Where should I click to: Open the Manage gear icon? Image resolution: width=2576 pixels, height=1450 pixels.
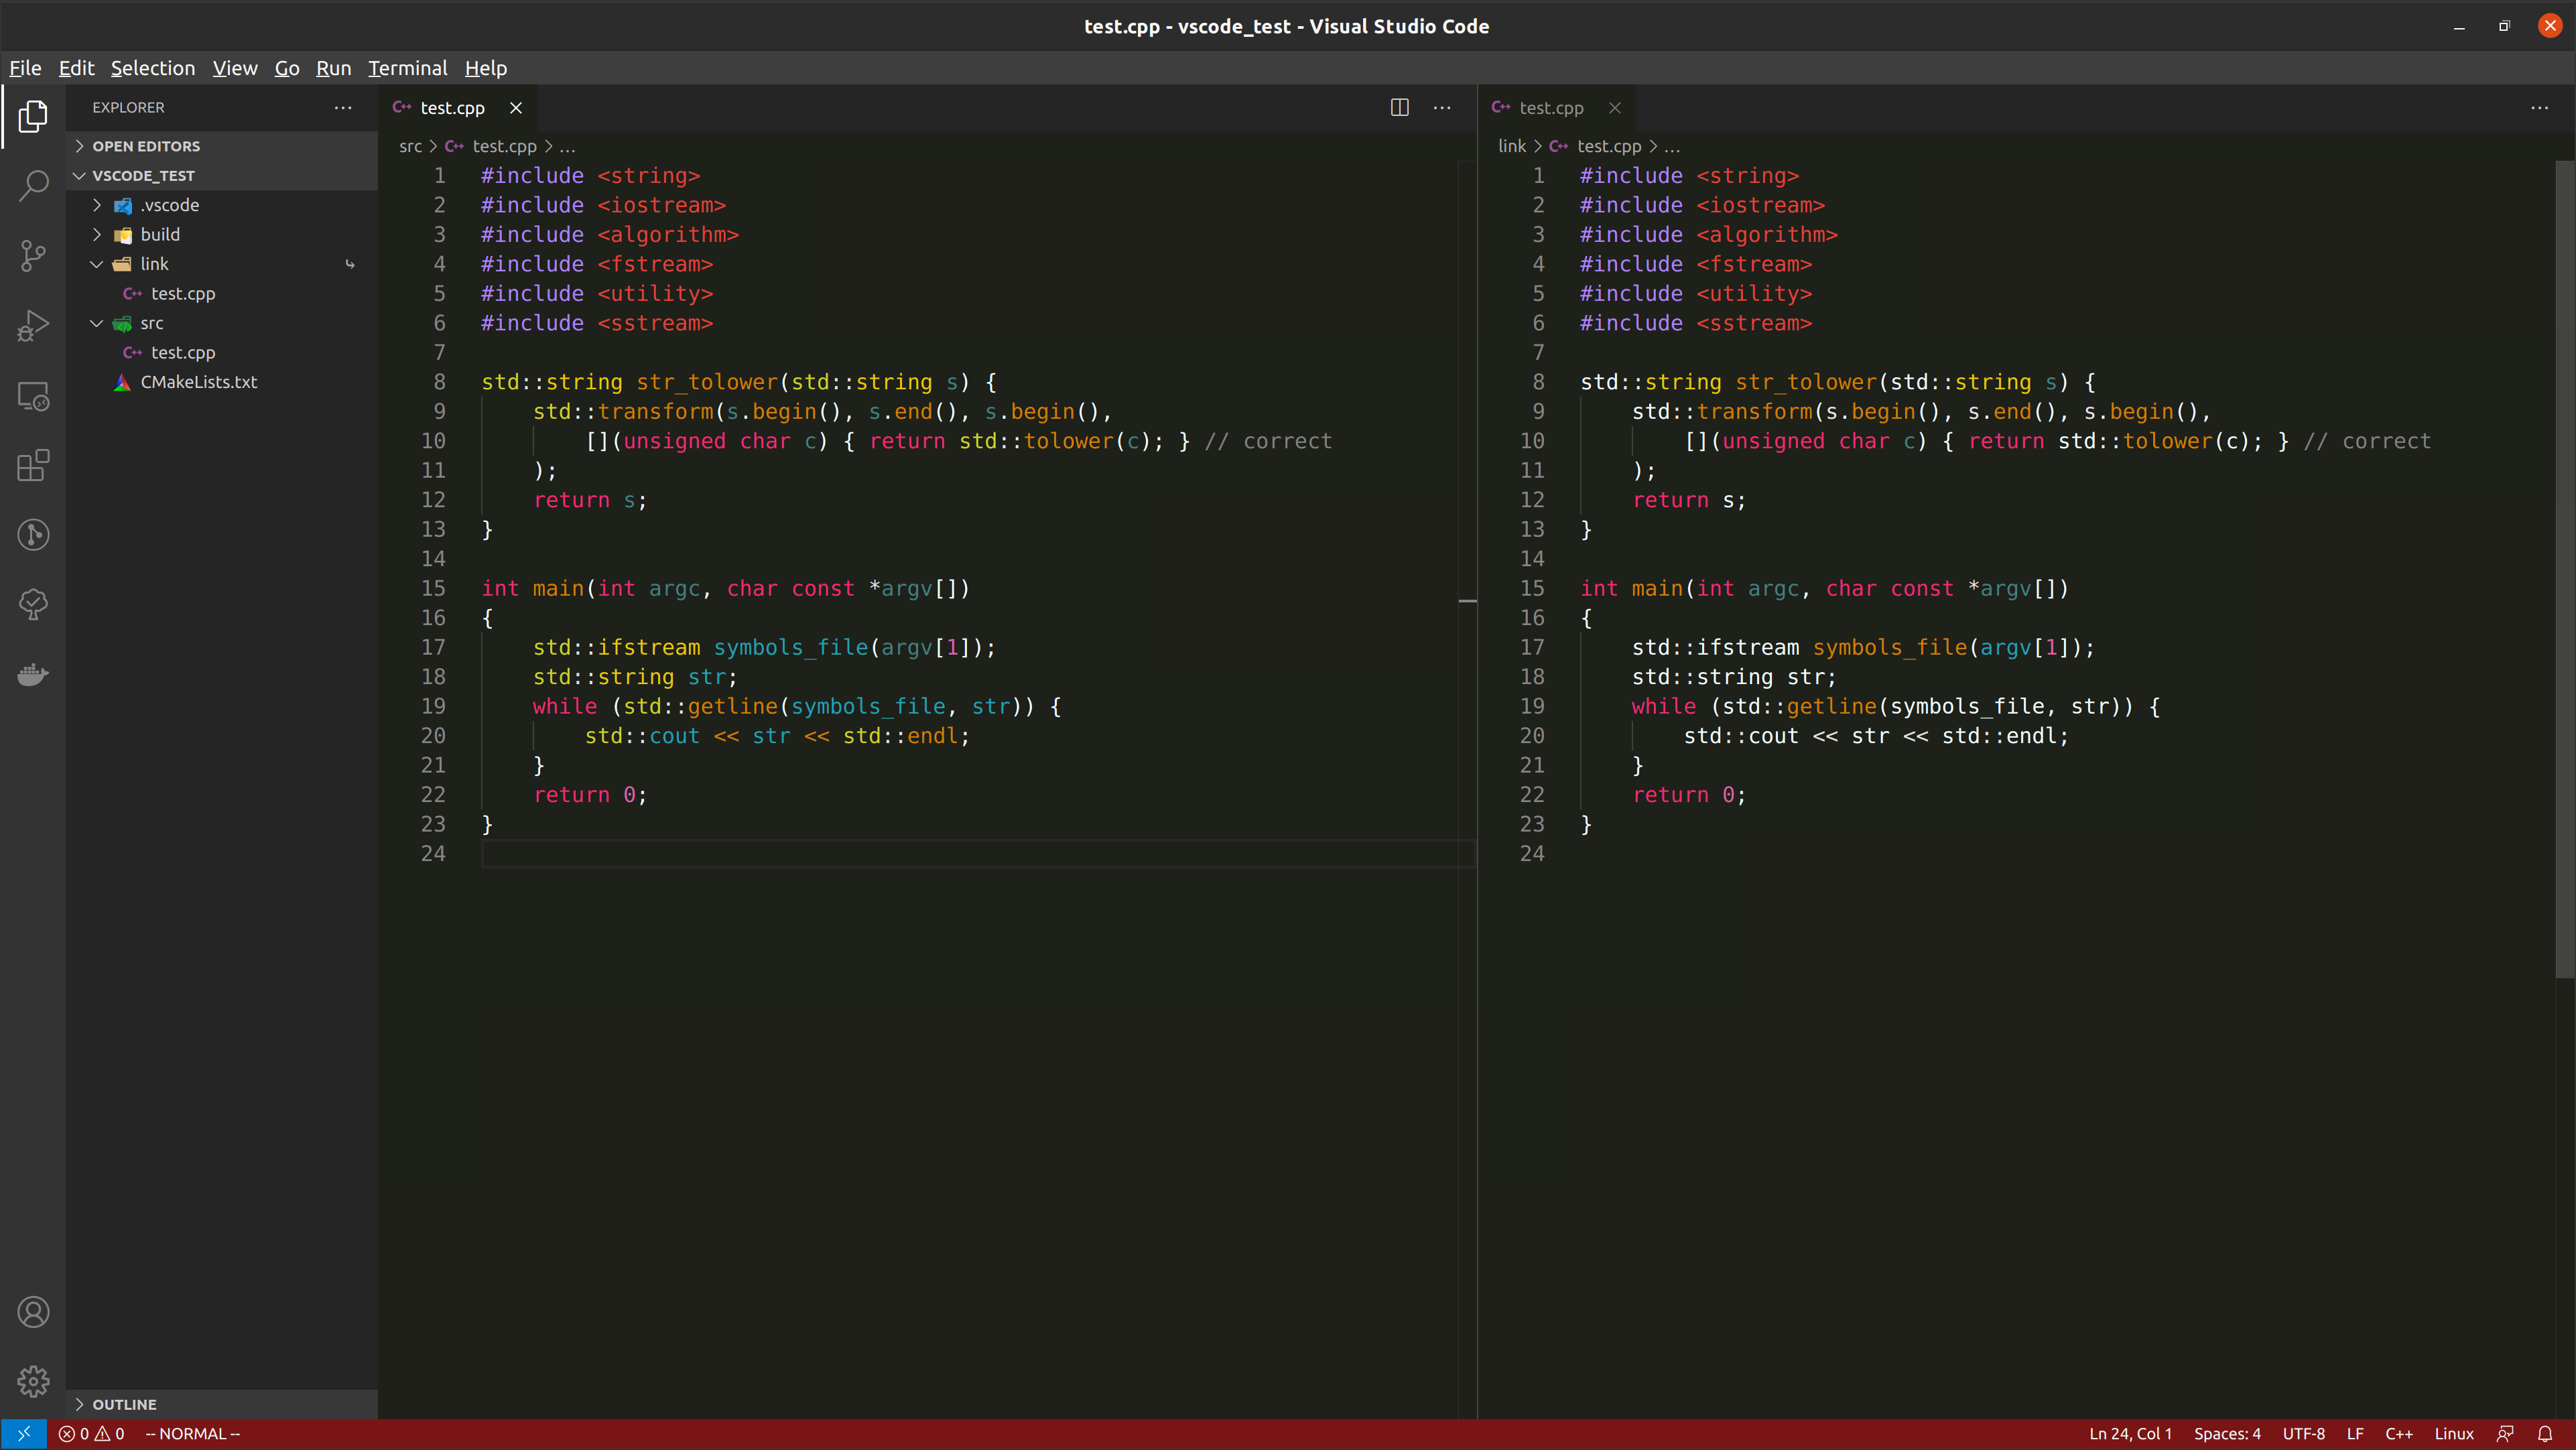coord(33,1381)
